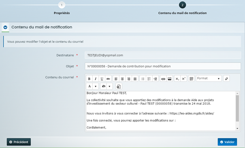Clear formatting with the eraser icon
The width and height of the screenshot is (245, 148).
[x=226, y=78]
